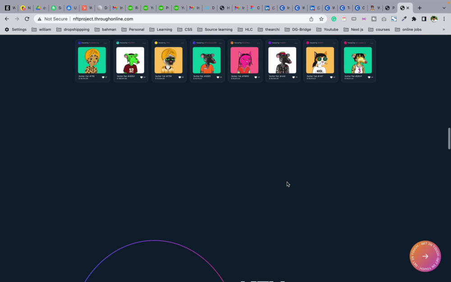The image size is (451, 282).
Task: Click the Get In Touch circular button
Action: [x=425, y=256]
